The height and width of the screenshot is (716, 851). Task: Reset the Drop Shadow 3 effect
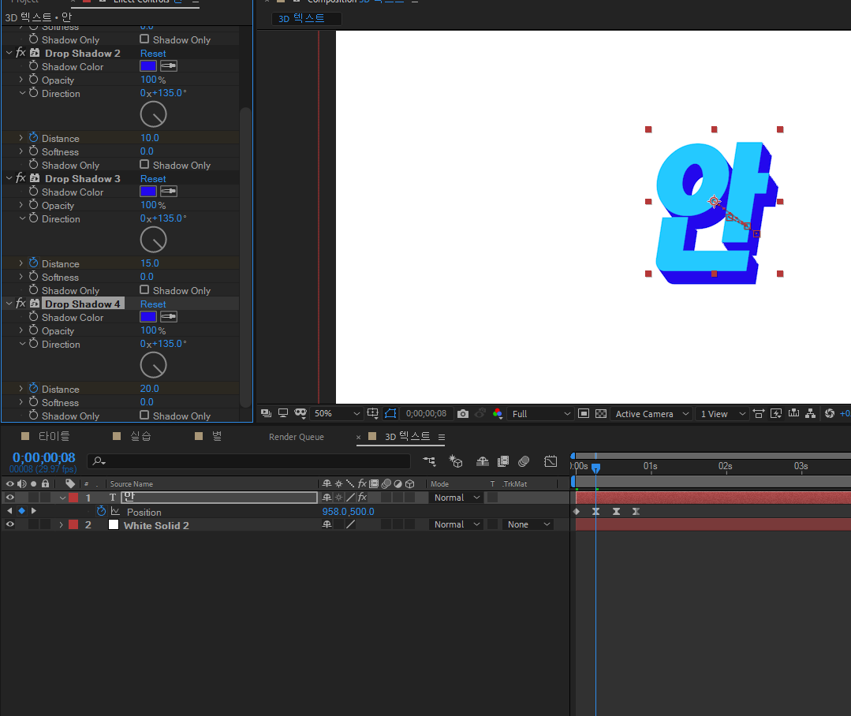click(153, 178)
